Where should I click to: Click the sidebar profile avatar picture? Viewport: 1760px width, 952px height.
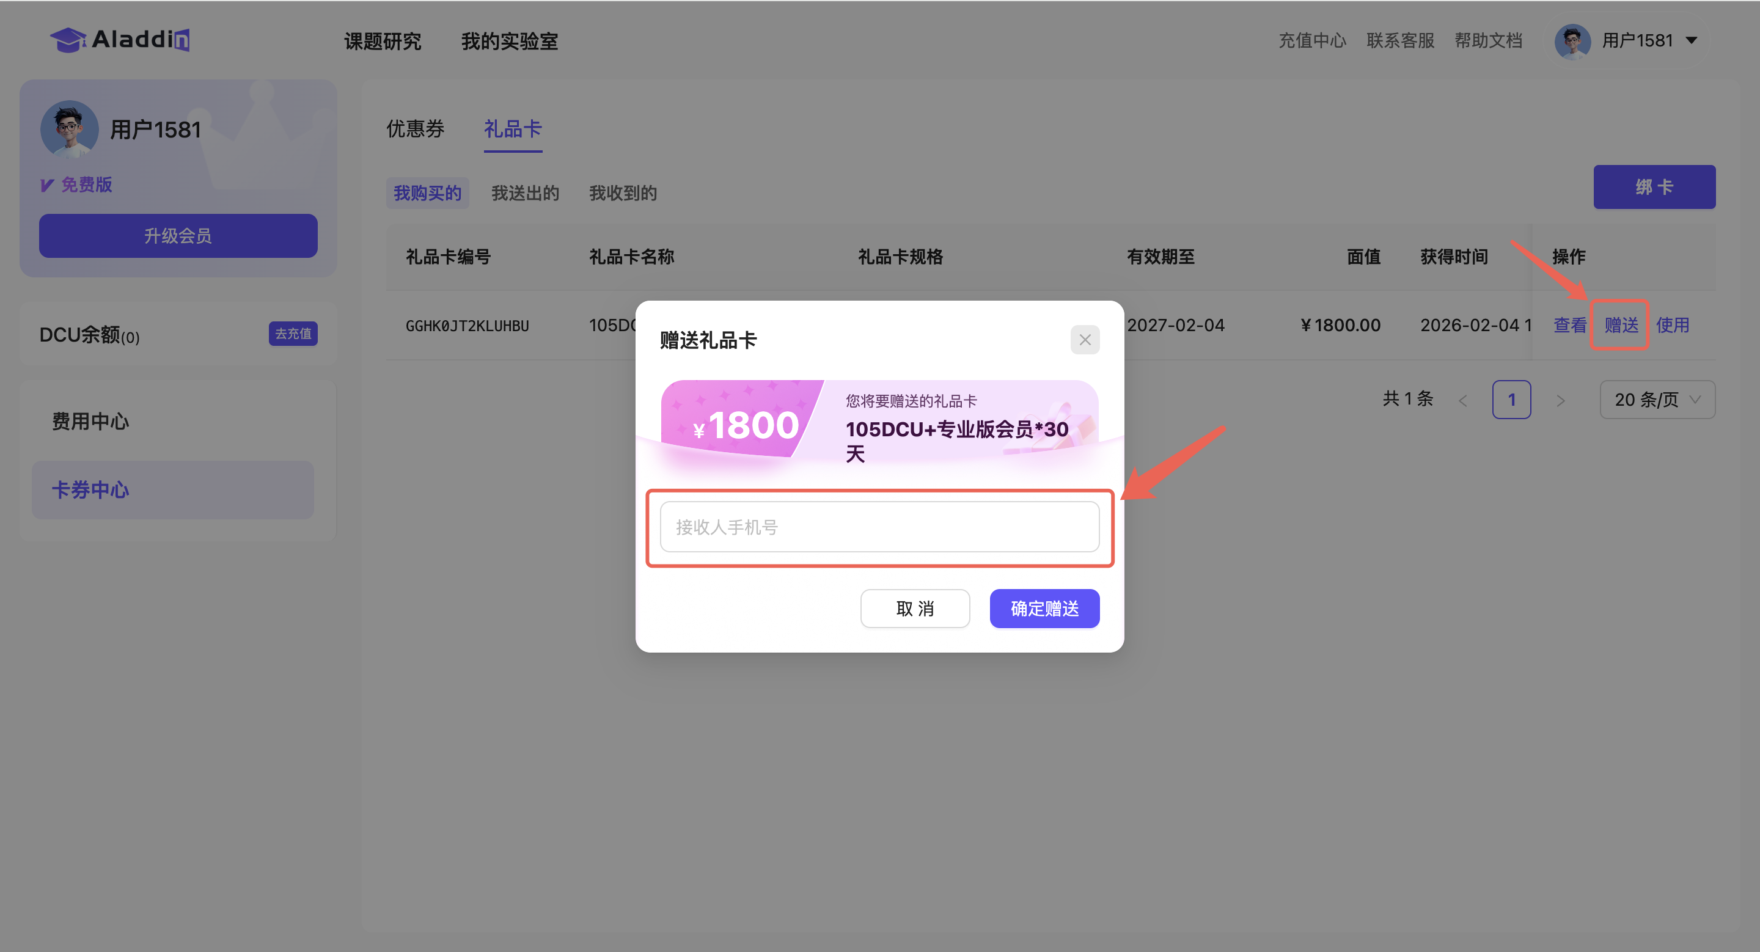tap(69, 128)
